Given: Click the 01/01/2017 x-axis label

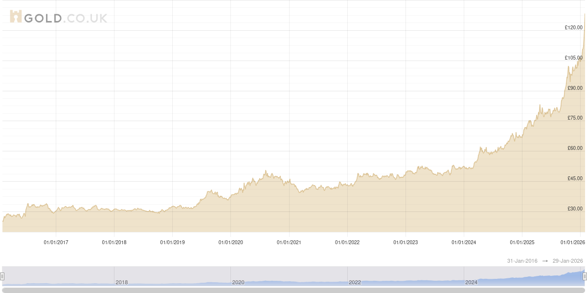Looking at the screenshot, I should click(56, 242).
